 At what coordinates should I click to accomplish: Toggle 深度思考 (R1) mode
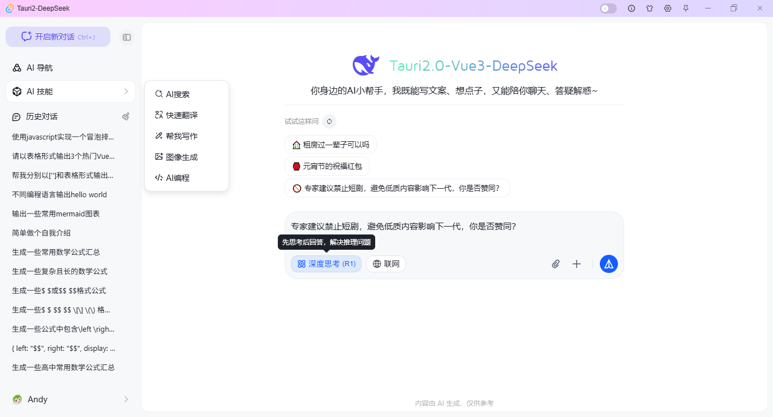pyautogui.click(x=326, y=264)
